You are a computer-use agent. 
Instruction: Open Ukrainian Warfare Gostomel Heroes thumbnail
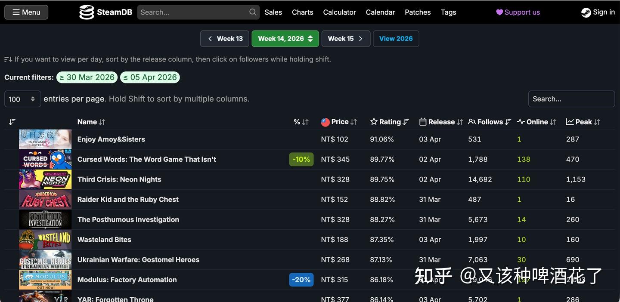coord(45,260)
